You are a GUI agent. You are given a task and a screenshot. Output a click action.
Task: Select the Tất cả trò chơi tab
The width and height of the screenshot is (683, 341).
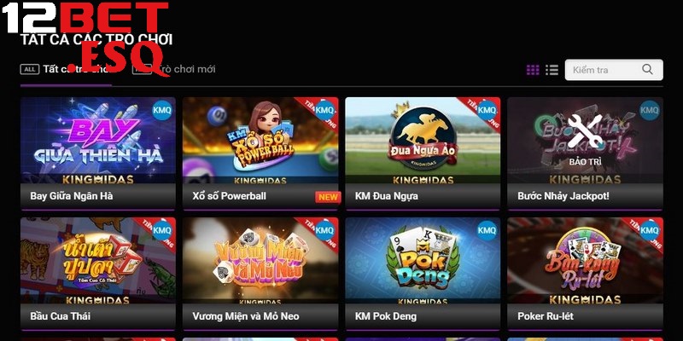tap(66, 69)
